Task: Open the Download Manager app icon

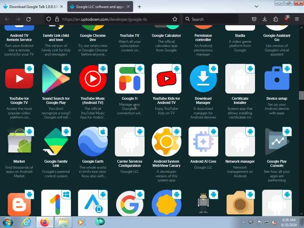Action: click(203, 79)
